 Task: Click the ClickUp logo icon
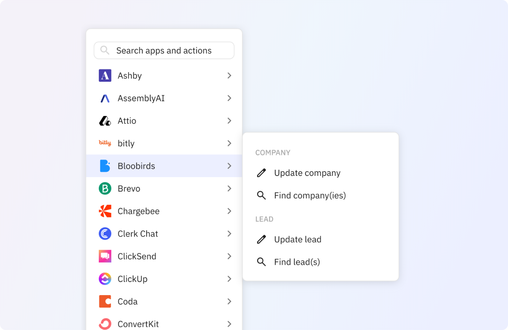pos(105,279)
